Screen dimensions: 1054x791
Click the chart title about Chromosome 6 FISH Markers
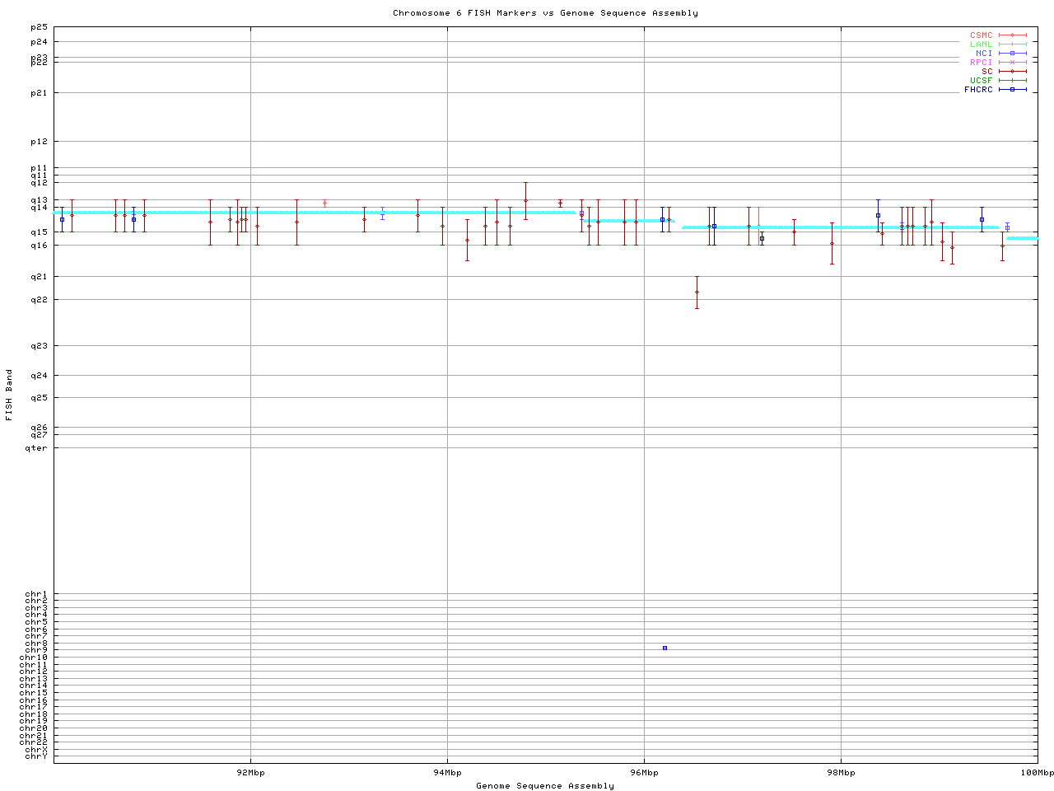click(545, 13)
